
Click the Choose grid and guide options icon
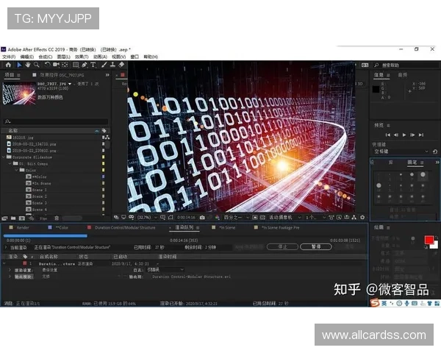(162, 218)
